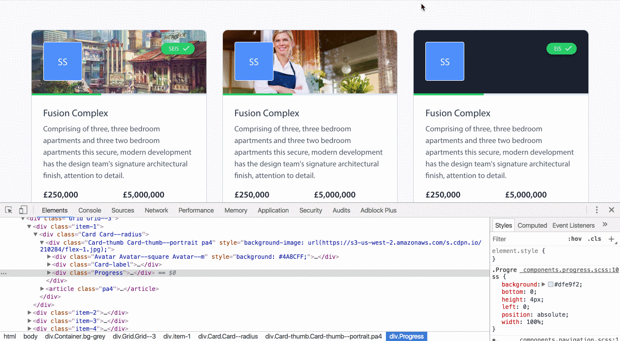Open the Memory tab
This screenshot has width=620, height=341.
(236, 210)
